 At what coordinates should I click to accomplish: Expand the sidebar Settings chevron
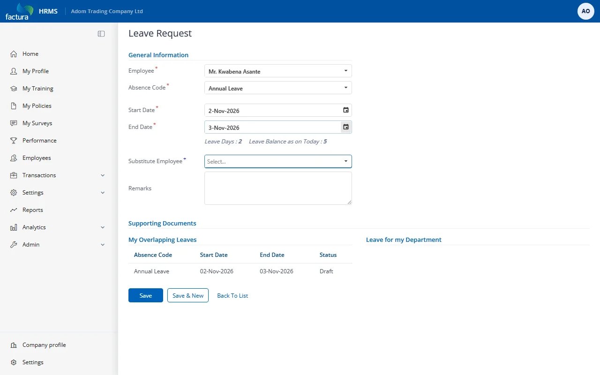coord(103,193)
